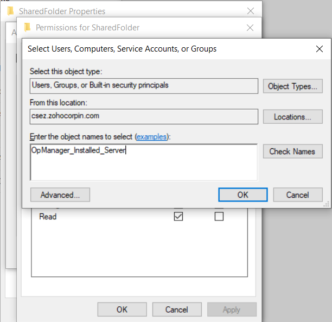Click Check Names to verify entry
This screenshot has width=332, height=322.
tap(292, 151)
